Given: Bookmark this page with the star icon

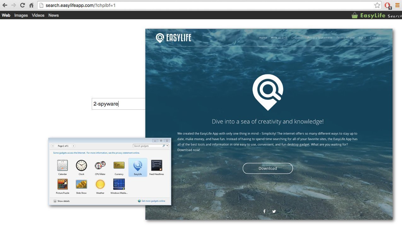Looking at the screenshot, I should (x=377, y=5).
